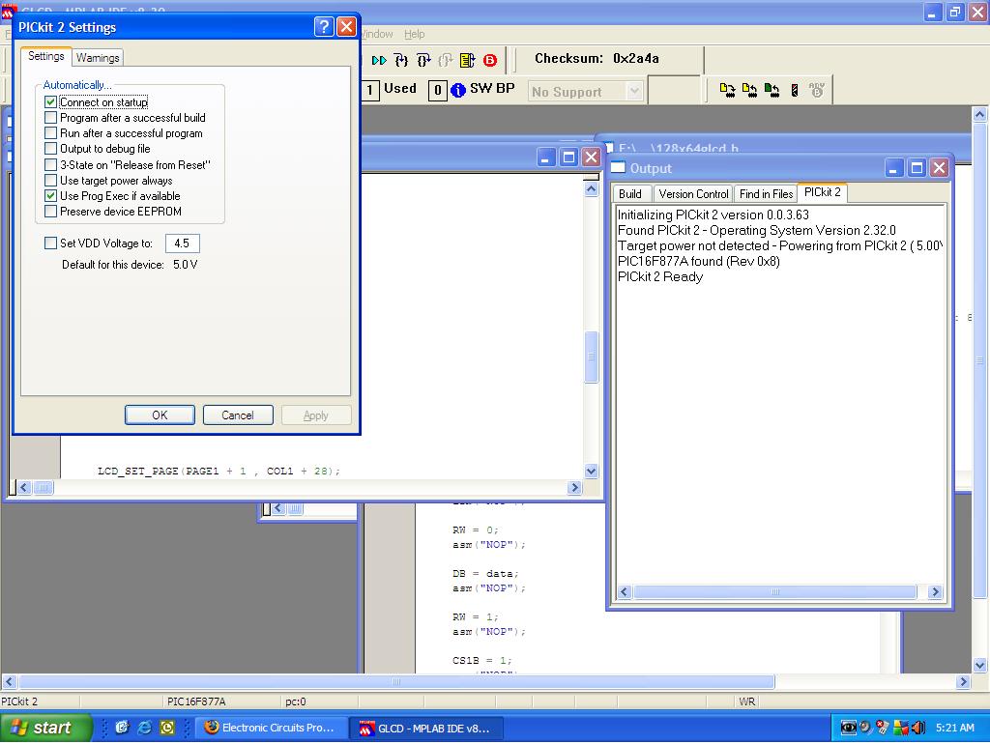Switch to the Build output tab
990x744 pixels.
point(630,194)
